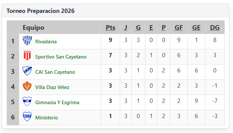This screenshot has height=133, width=233.
Task: Open the Villa Díaz Vélez link
Action: pyautogui.click(x=52, y=87)
